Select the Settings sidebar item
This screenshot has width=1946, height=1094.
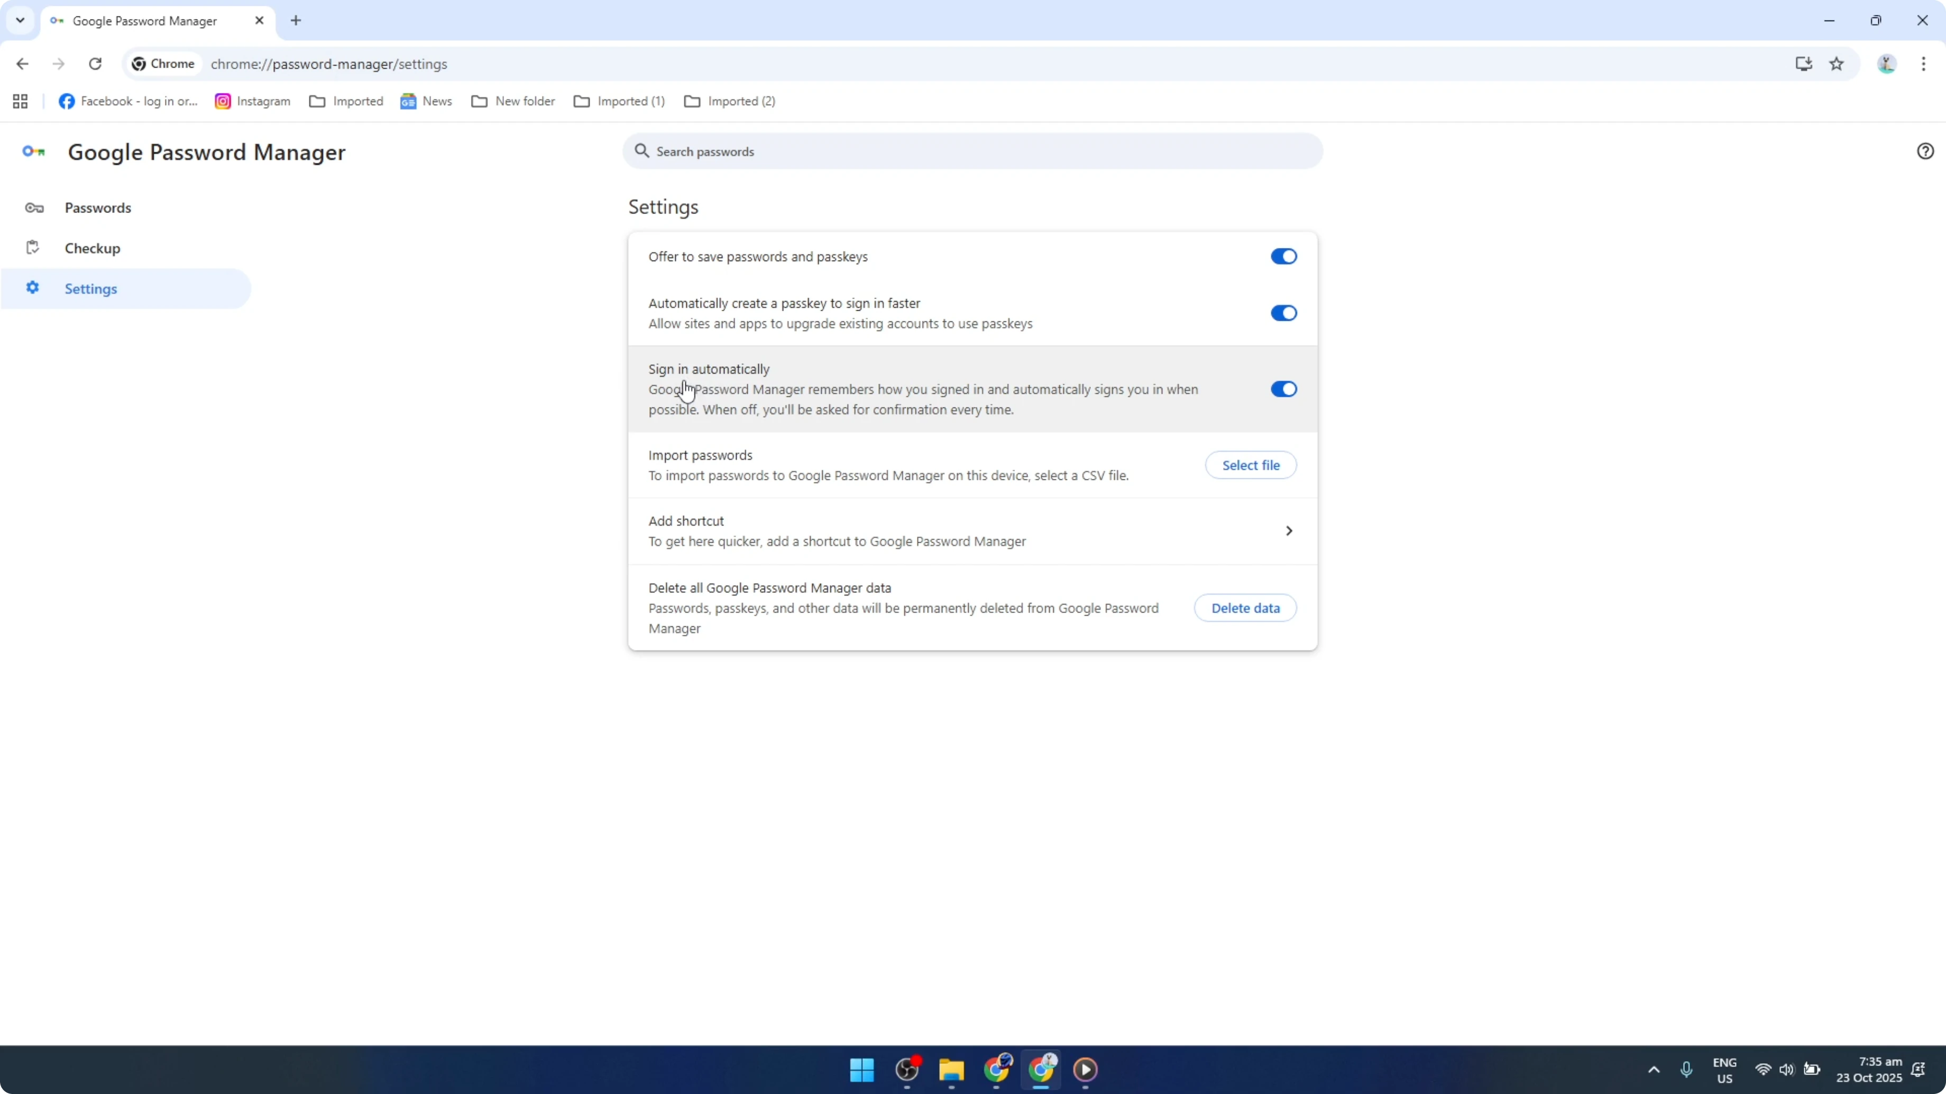[125, 289]
